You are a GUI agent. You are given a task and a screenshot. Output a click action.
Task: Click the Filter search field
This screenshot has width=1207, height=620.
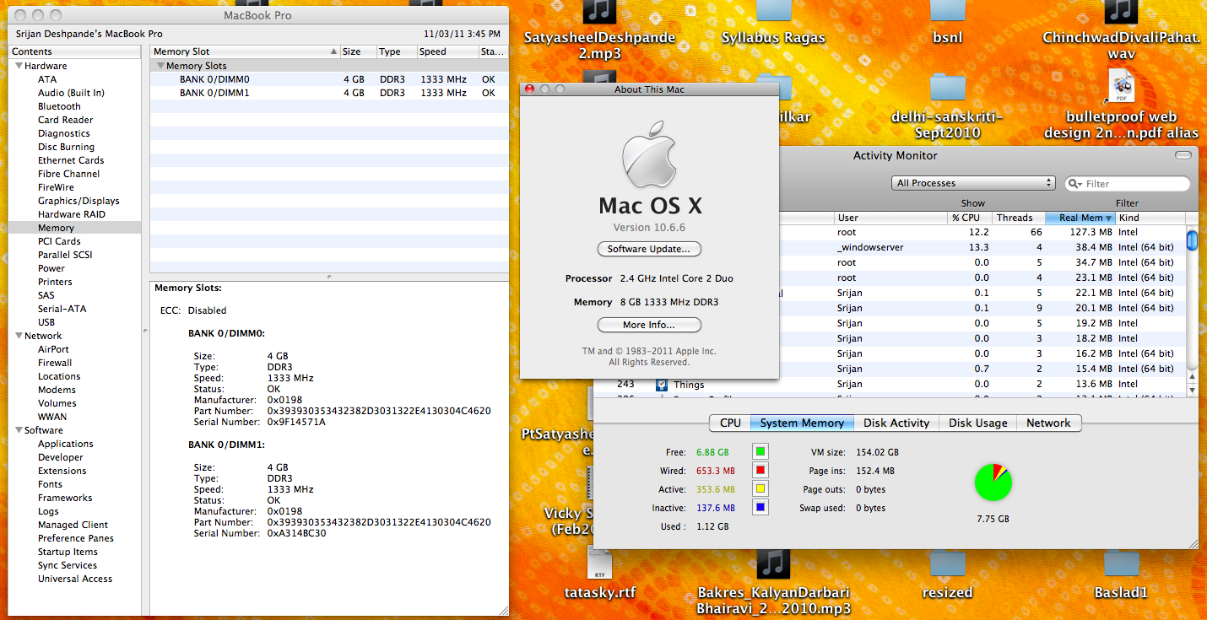click(1128, 184)
